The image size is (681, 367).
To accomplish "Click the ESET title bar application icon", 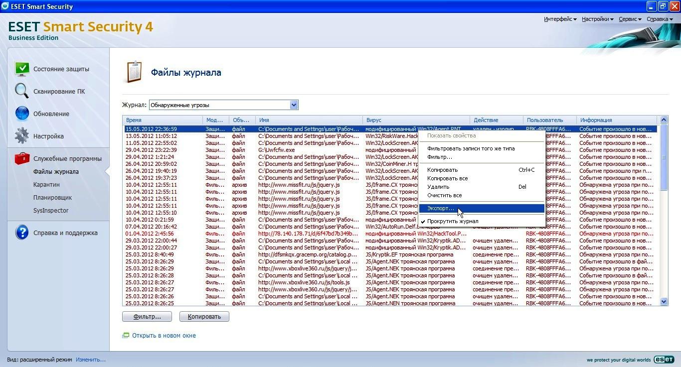I will (5, 6).
